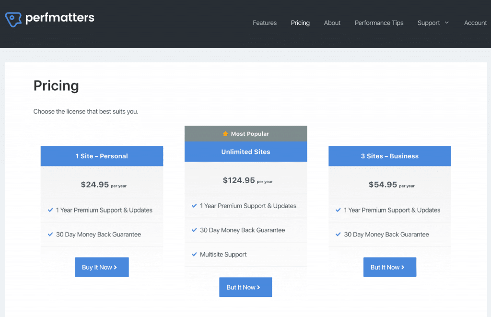The width and height of the screenshot is (491, 317).
Task: Click the Most Popular banner
Action: click(246, 134)
